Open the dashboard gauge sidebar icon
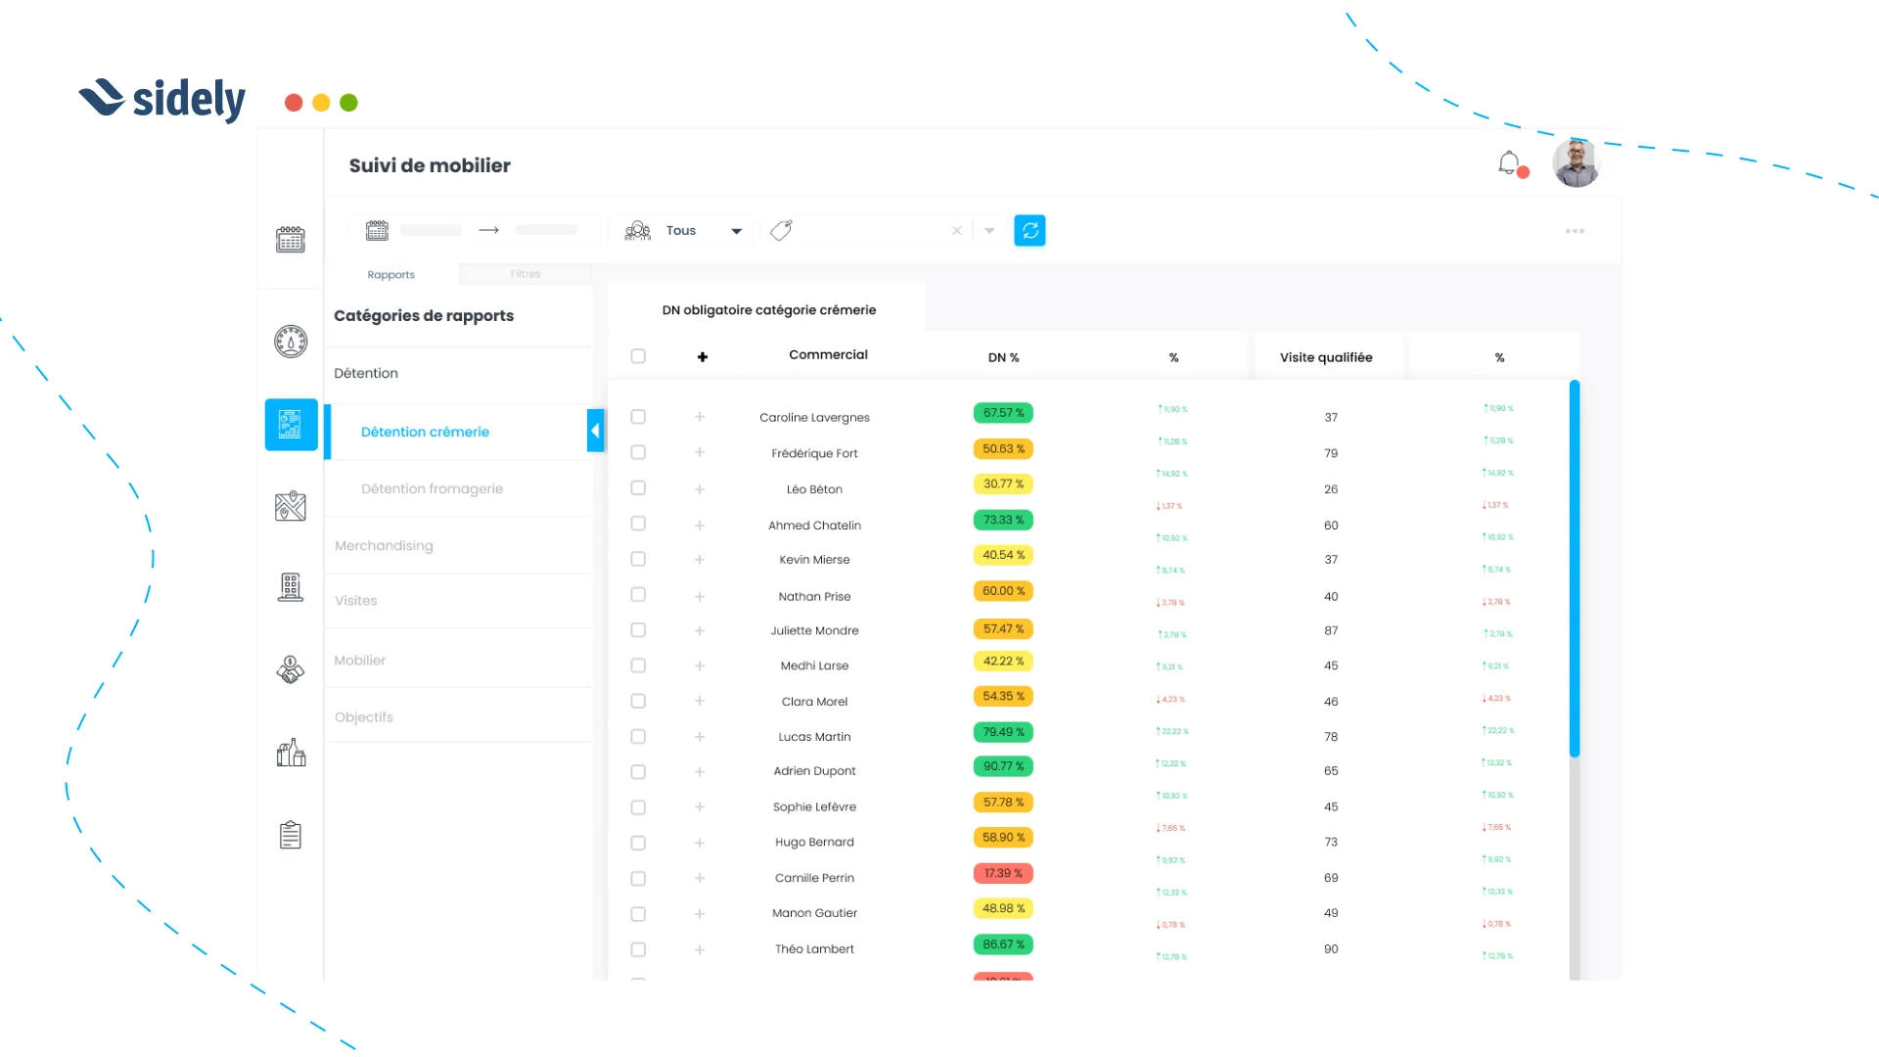Viewport: 1879px width, 1057px height. pos(291,342)
